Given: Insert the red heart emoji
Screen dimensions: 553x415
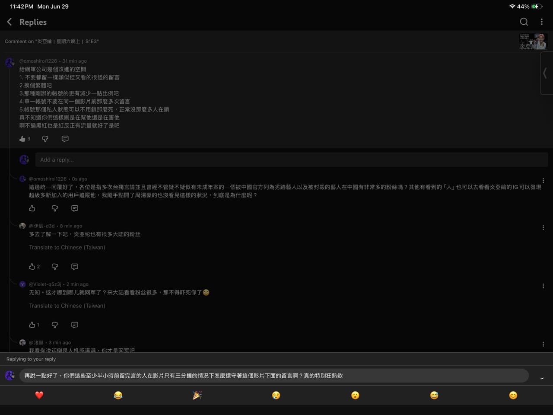Looking at the screenshot, I should click(x=39, y=395).
